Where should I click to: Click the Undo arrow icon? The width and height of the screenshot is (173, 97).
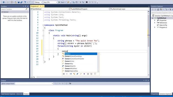(x=25, y=2)
